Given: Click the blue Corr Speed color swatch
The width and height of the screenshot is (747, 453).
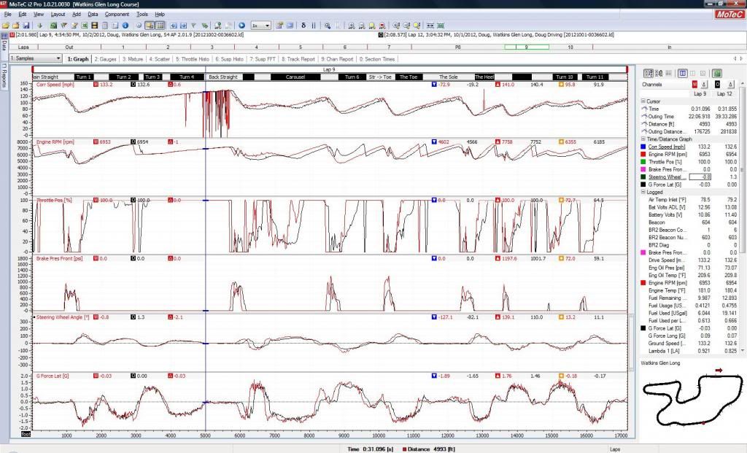Looking at the screenshot, I should tap(644, 147).
